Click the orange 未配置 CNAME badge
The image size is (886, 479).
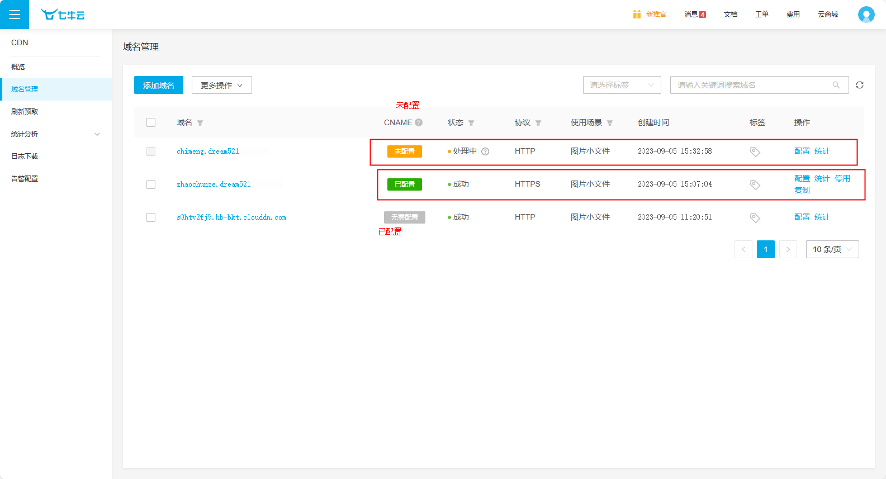pyautogui.click(x=405, y=151)
